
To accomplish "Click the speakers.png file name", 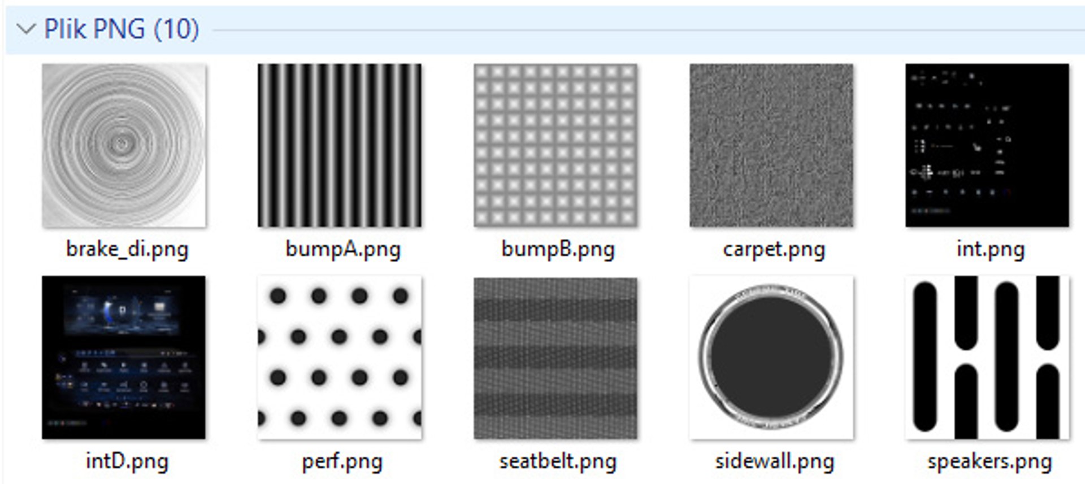I will [x=990, y=462].
